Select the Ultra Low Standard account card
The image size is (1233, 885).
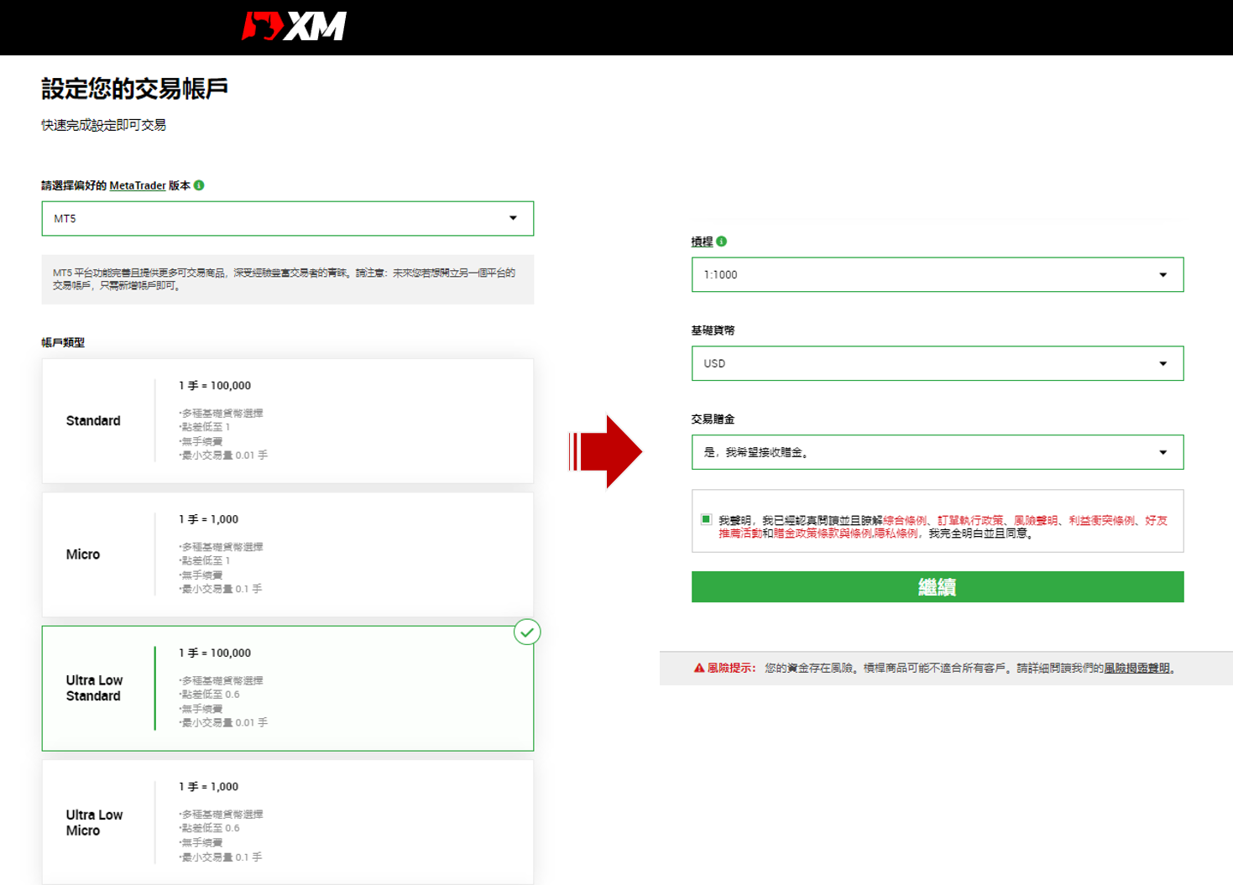pos(288,688)
